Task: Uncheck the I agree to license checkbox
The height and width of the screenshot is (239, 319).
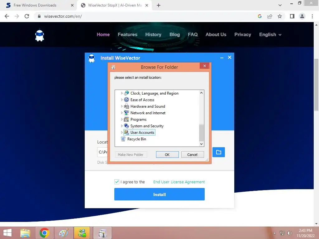Action: click(x=117, y=182)
